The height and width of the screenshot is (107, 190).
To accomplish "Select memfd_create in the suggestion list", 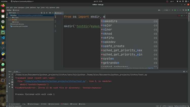I will 129,46.
